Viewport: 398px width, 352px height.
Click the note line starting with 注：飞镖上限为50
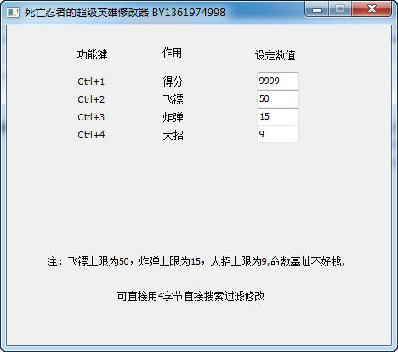point(196,261)
